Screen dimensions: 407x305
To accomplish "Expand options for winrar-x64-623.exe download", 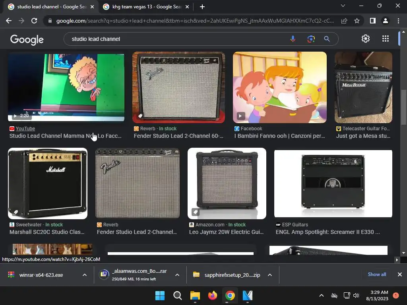I will pyautogui.click(x=85, y=275).
